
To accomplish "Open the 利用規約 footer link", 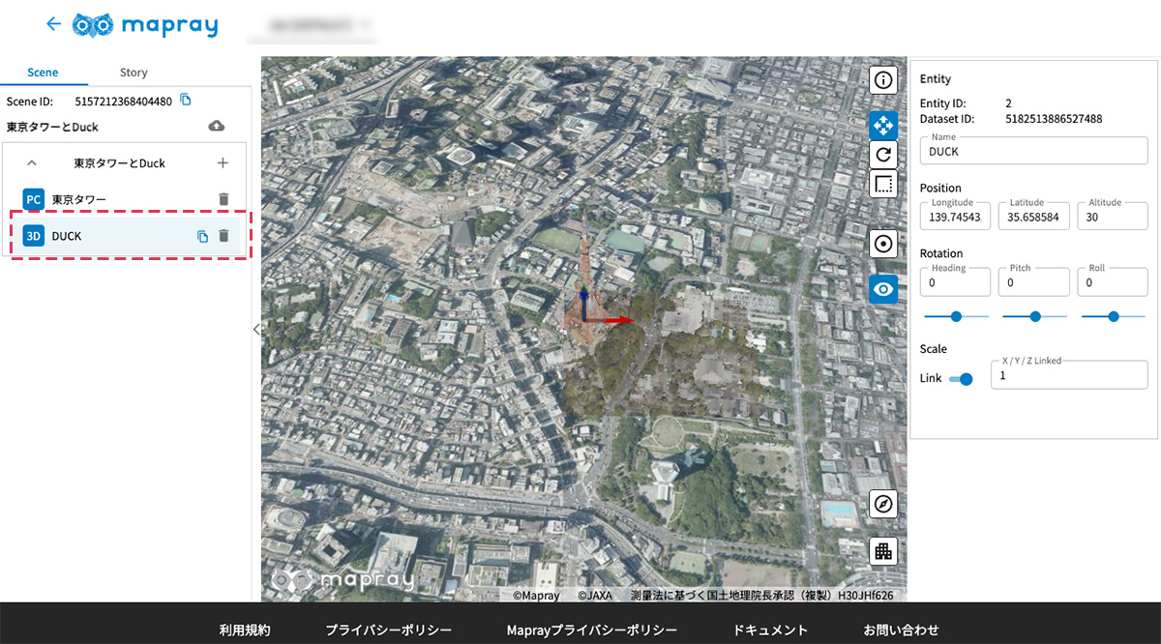I will click(x=245, y=629).
